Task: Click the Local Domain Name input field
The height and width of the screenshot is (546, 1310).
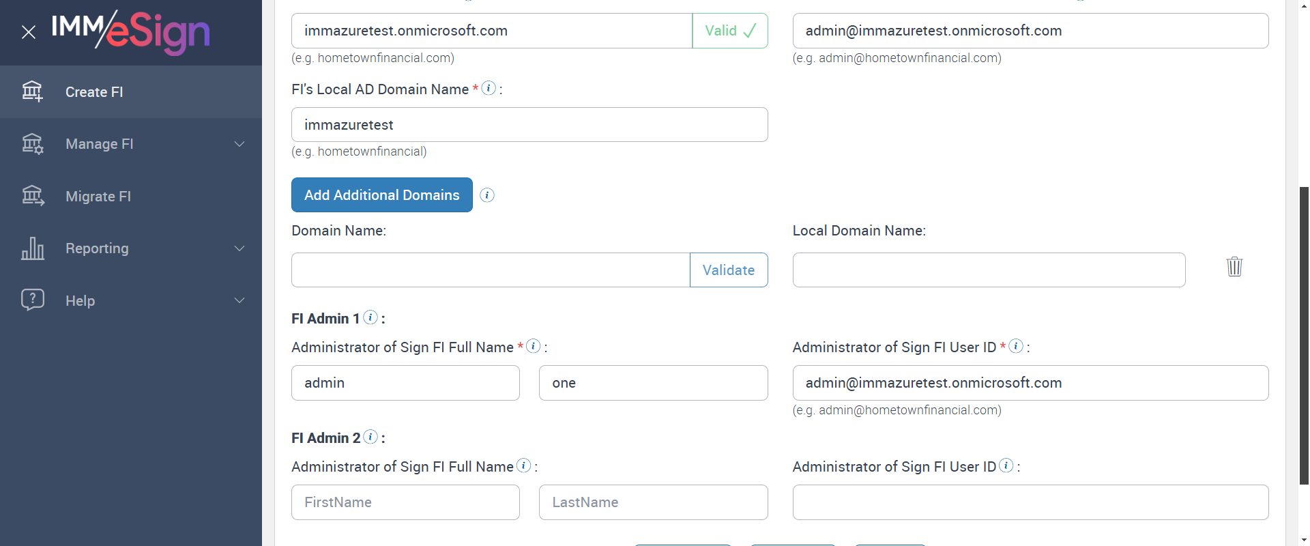Action: click(x=989, y=270)
